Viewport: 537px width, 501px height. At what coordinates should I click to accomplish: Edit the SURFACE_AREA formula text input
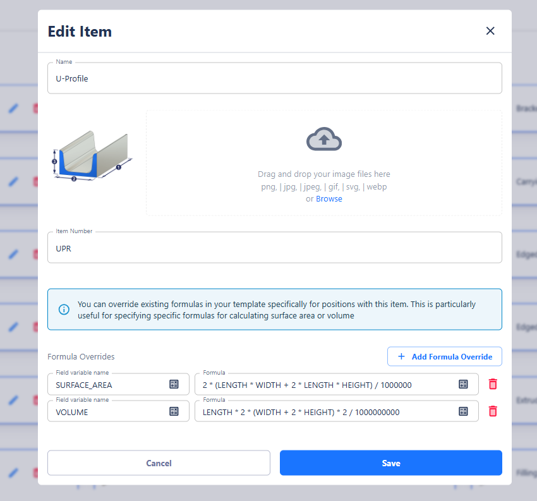coord(325,384)
